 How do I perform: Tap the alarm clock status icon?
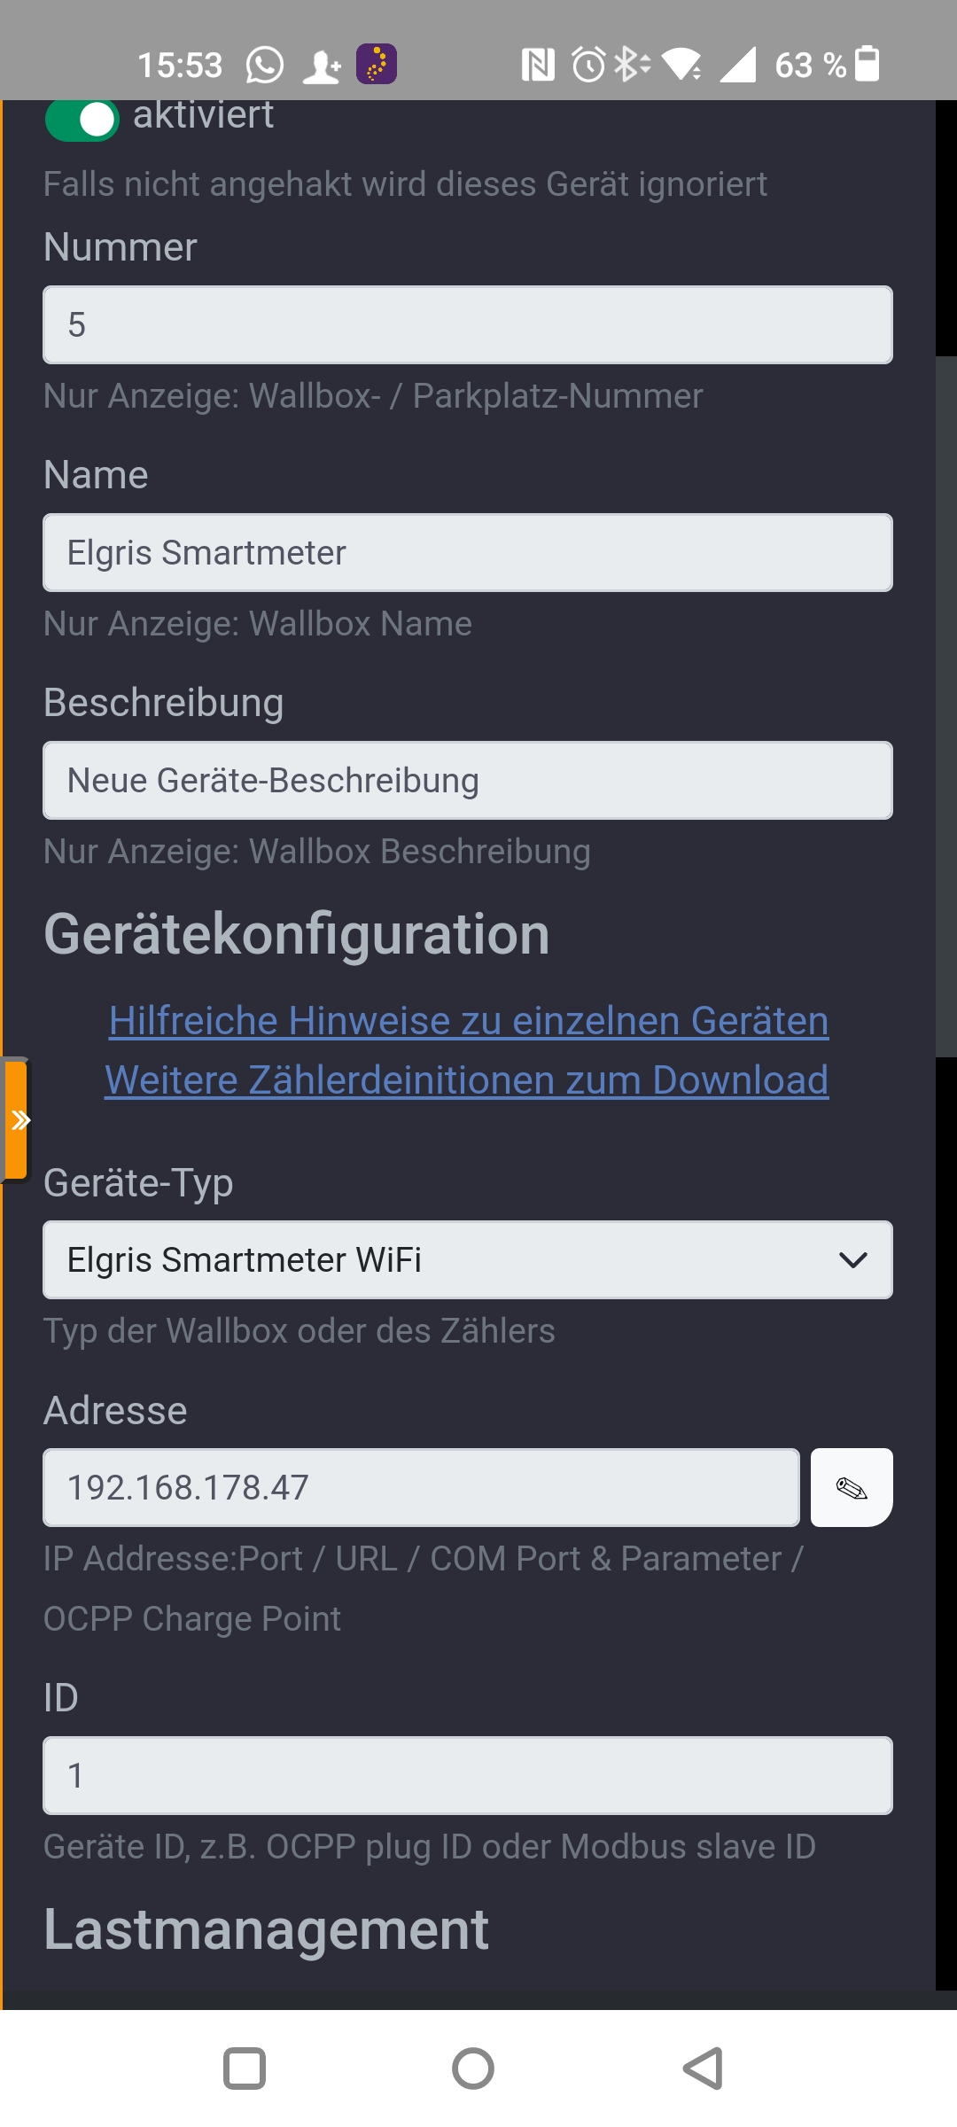(588, 65)
